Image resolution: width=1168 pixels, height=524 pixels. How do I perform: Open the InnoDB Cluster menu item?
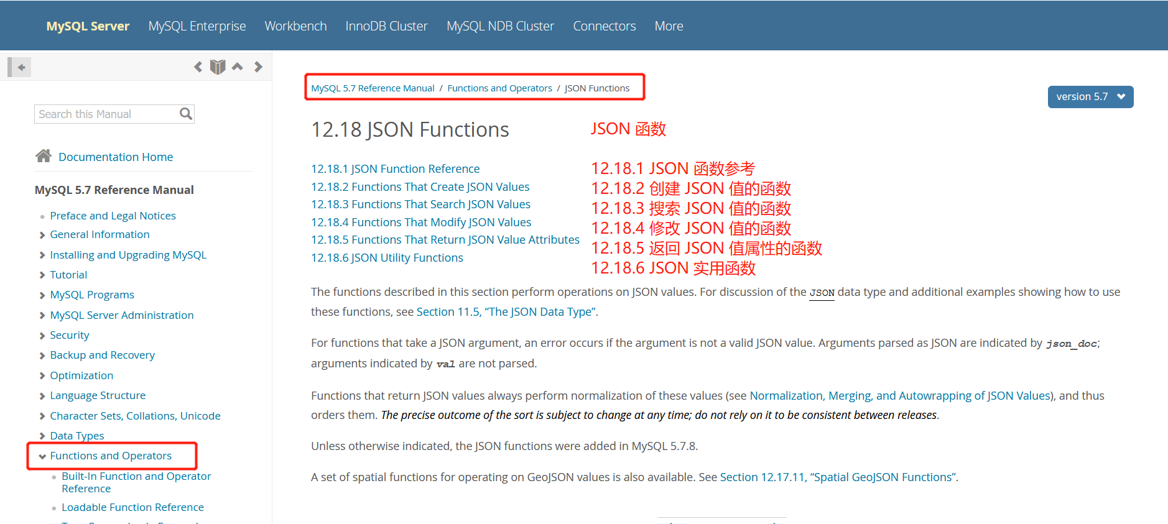[386, 26]
